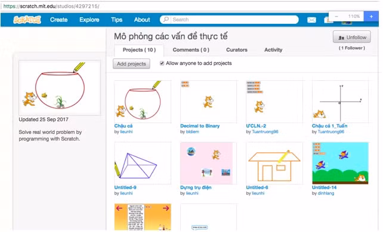
Task: Open author Tuantruong96 under ƯCLN.-2
Action: [265, 131]
